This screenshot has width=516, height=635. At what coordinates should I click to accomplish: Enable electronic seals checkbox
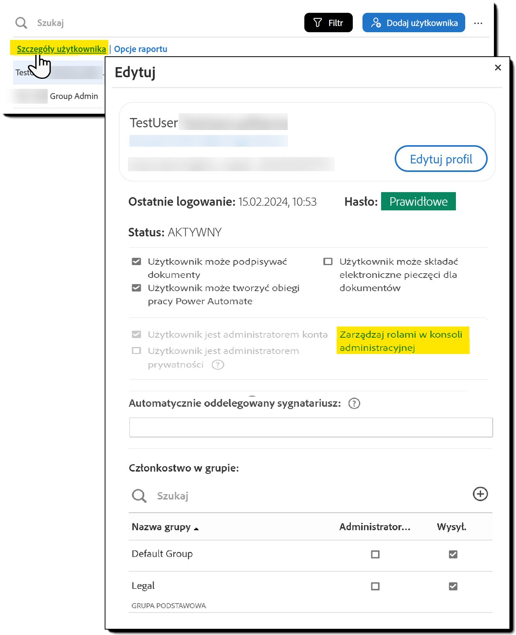pyautogui.click(x=328, y=261)
